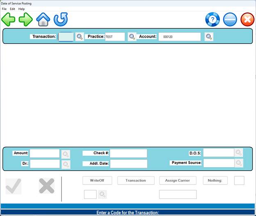Open the Edit menu
Viewport: 256px width, 216px height.
click(x=12, y=9)
